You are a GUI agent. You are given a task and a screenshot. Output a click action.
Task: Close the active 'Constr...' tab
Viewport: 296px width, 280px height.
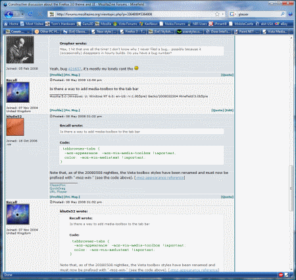tap(28, 32)
